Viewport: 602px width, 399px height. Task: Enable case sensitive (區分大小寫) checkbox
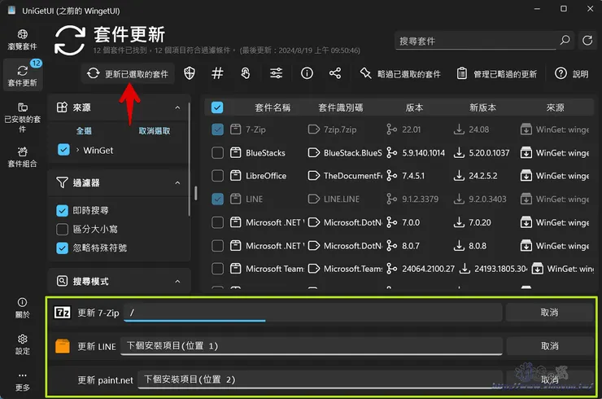[62, 229]
